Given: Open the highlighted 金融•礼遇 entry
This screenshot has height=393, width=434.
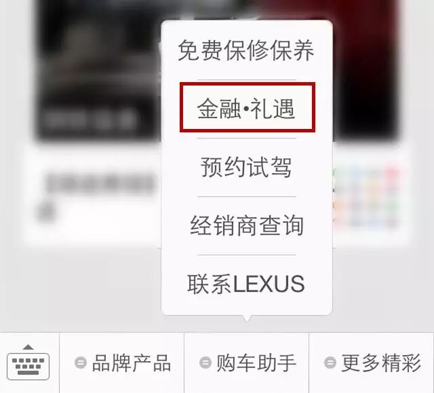Looking at the screenshot, I should [x=248, y=107].
